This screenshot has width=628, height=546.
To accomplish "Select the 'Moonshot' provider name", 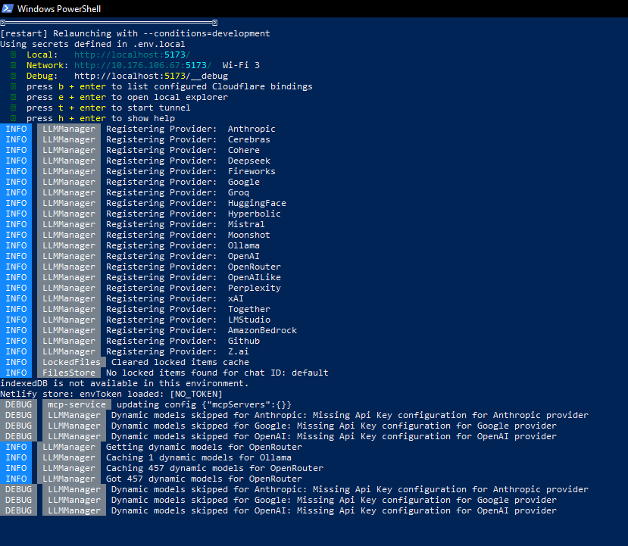I will [x=249, y=235].
